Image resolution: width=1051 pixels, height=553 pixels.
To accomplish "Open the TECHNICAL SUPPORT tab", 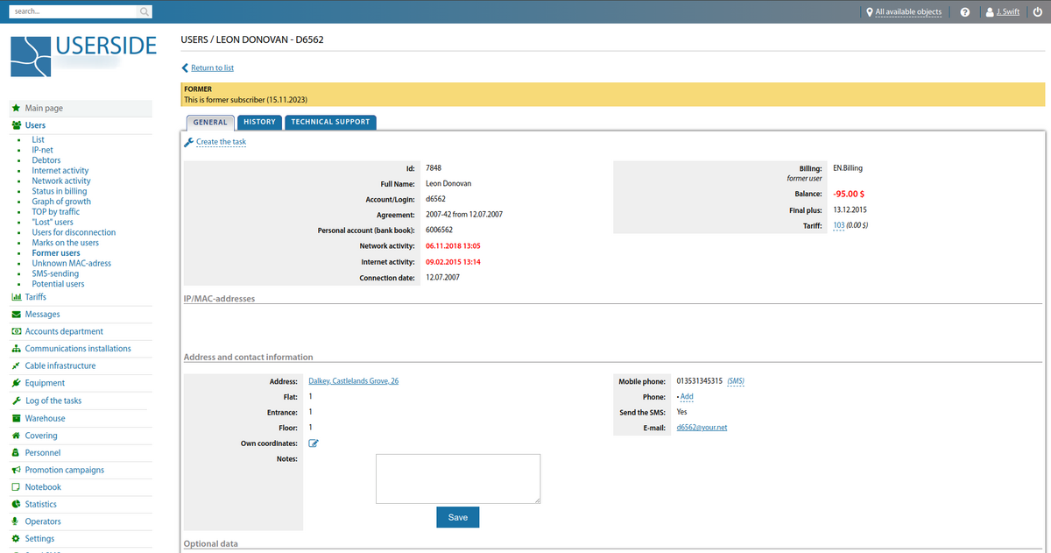I will (330, 122).
